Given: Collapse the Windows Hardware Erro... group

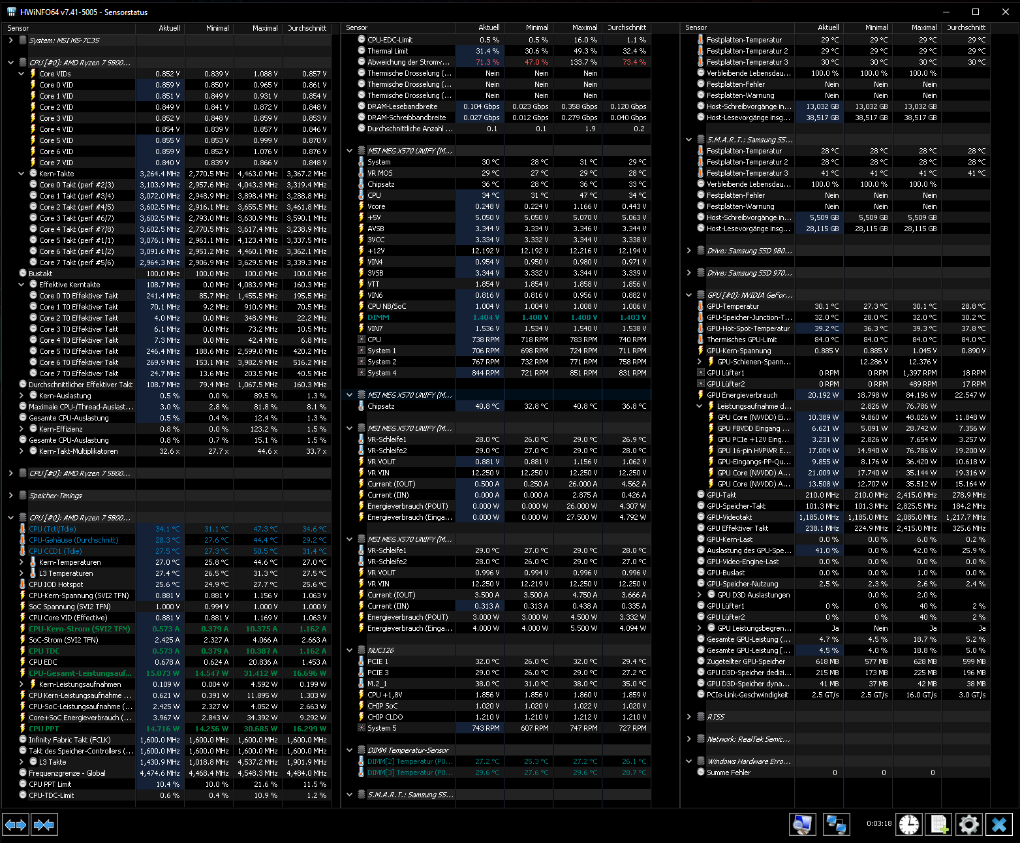Looking at the screenshot, I should [x=689, y=761].
